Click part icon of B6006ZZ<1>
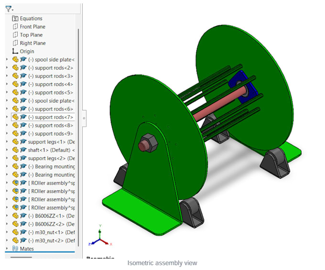325x270 pixels. point(15,216)
